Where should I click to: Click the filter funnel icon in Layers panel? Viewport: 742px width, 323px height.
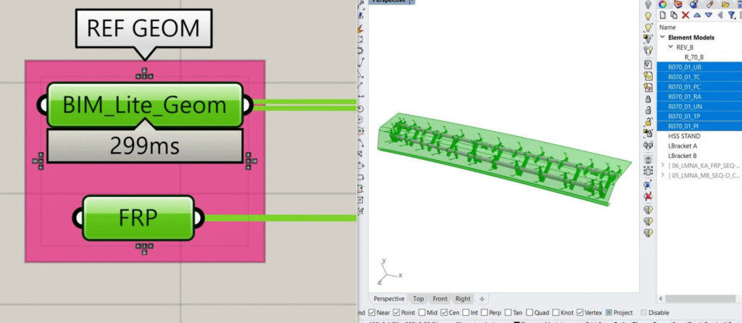point(731,15)
